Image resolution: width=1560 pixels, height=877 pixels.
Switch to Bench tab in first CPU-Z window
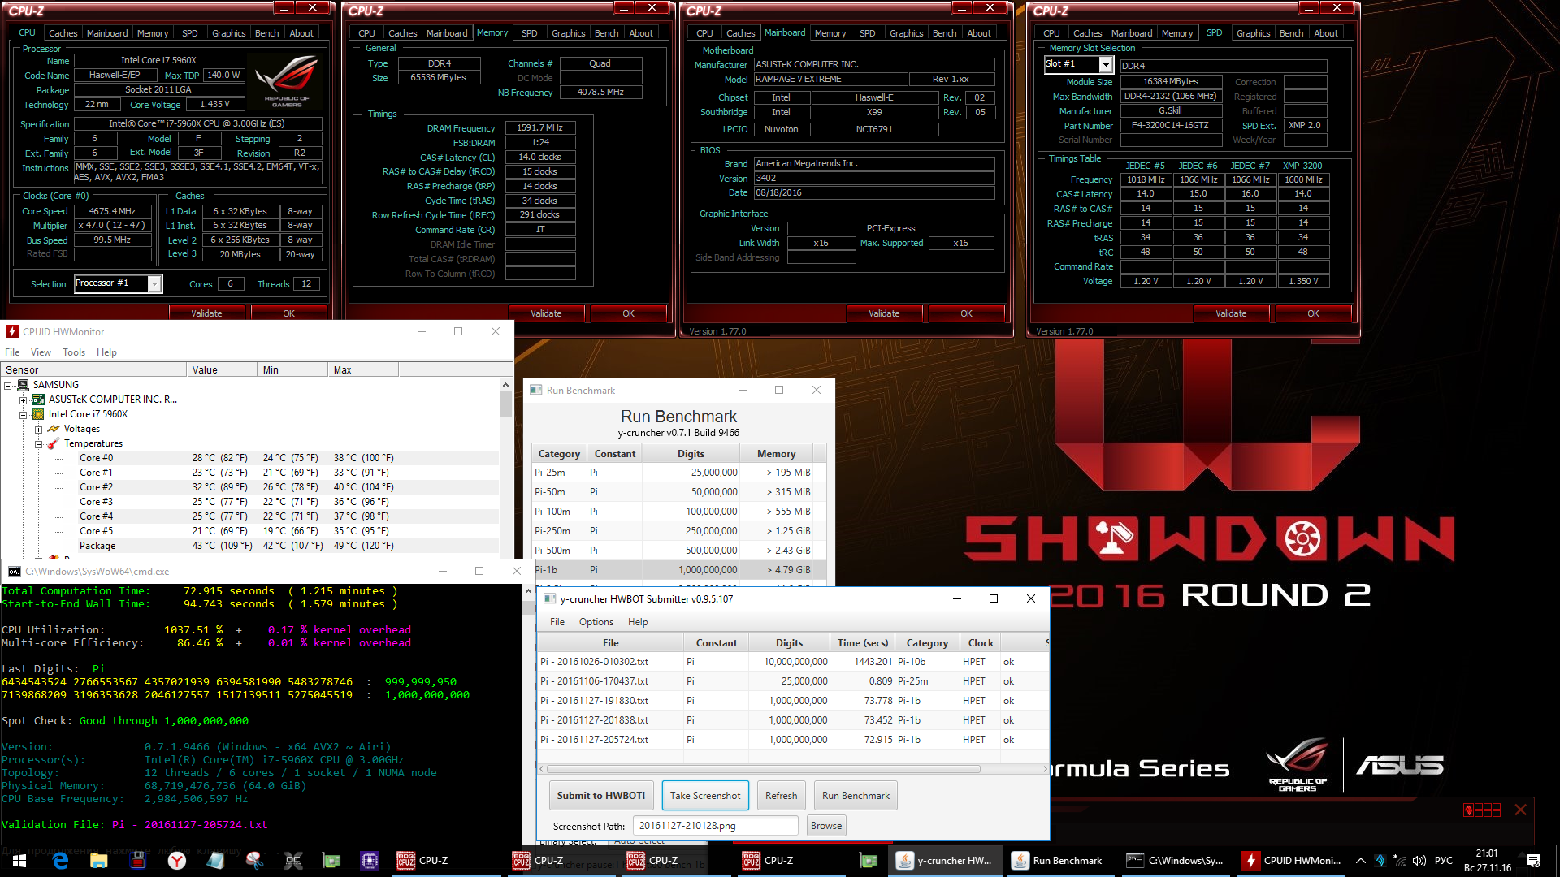(266, 33)
